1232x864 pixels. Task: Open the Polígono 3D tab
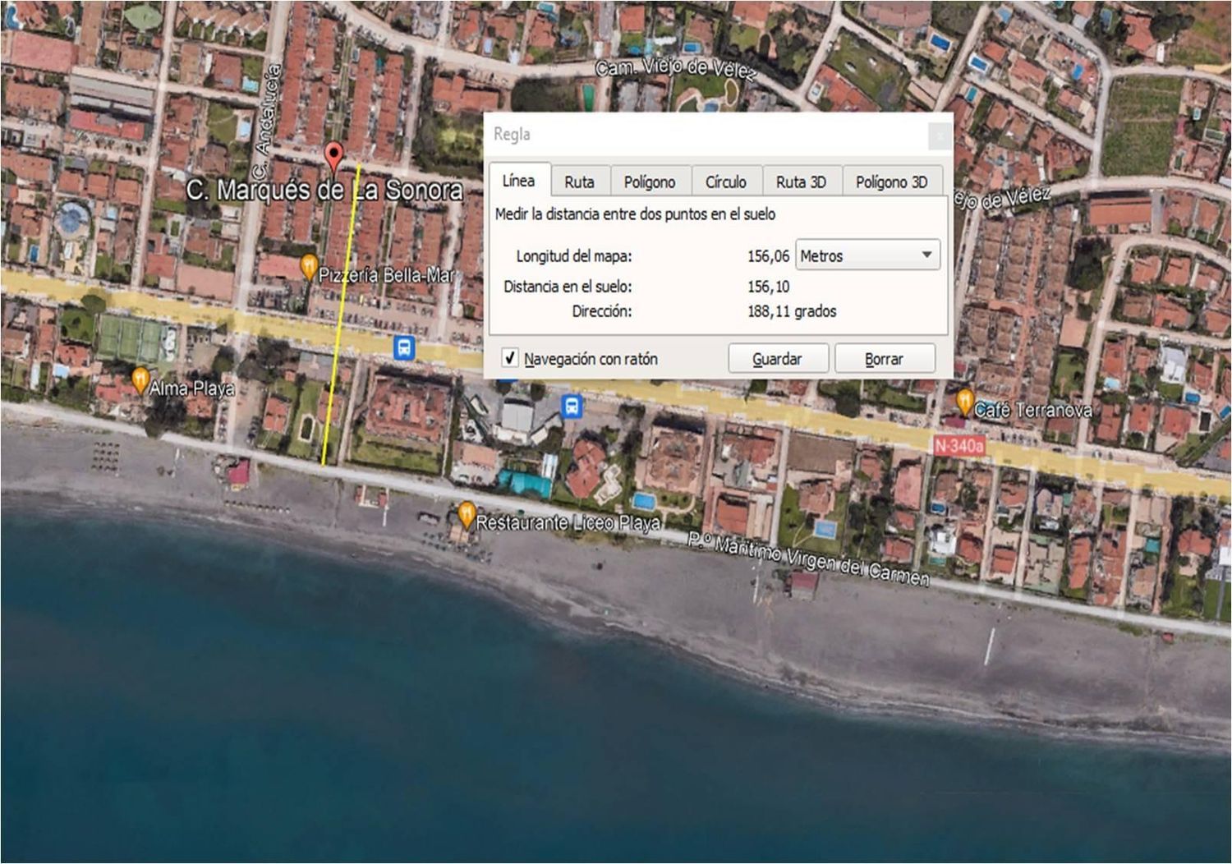(891, 182)
